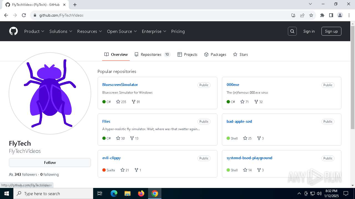Click the star count on 000exe
Screen dimensions: 355x199
pos(244,102)
